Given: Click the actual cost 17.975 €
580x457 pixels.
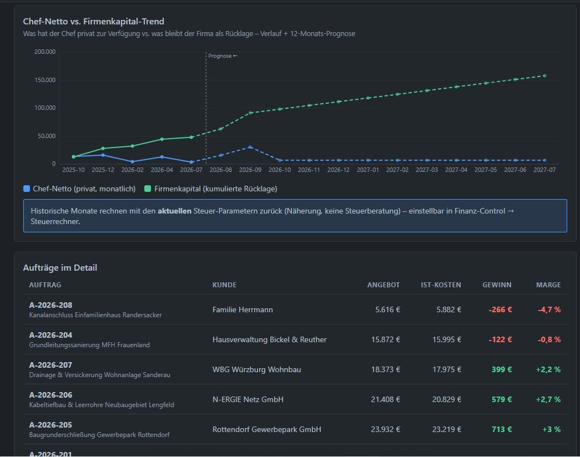Looking at the screenshot, I should 447,370.
